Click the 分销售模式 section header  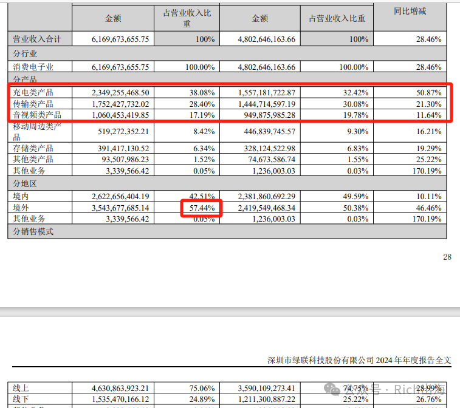(33, 231)
